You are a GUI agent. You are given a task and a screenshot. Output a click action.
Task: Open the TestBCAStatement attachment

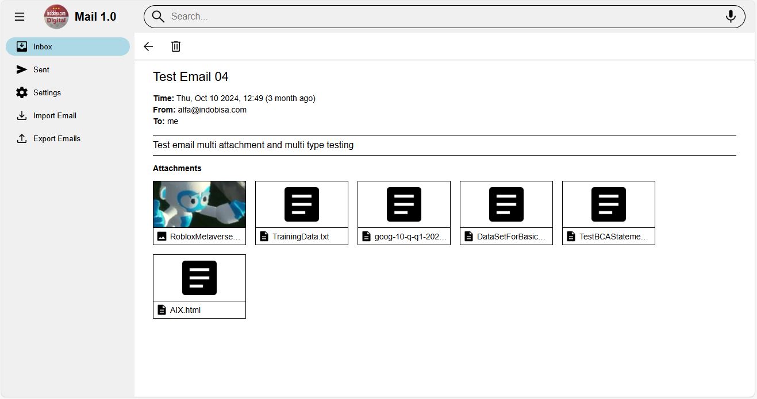click(x=608, y=236)
